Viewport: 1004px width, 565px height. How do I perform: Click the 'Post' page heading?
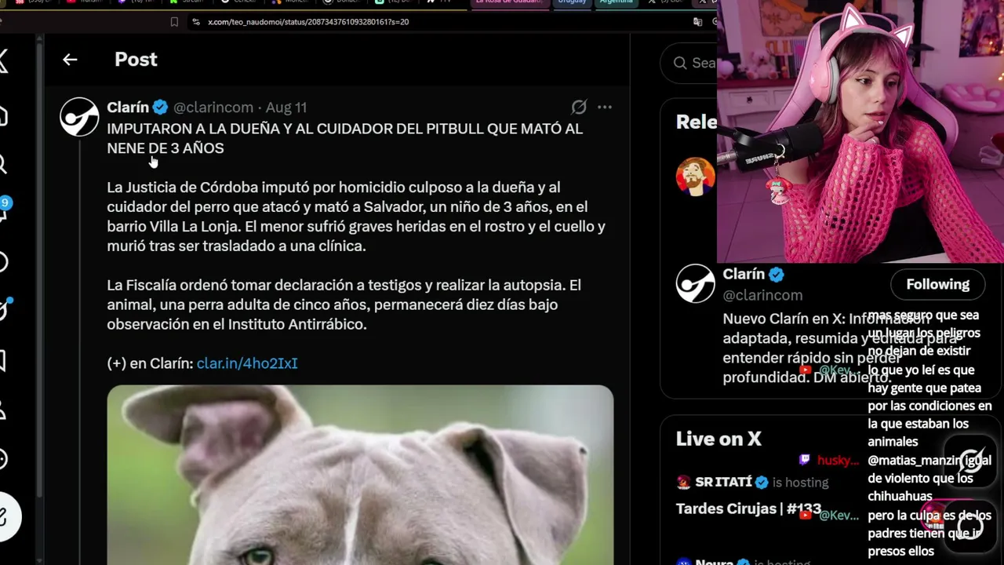click(136, 60)
